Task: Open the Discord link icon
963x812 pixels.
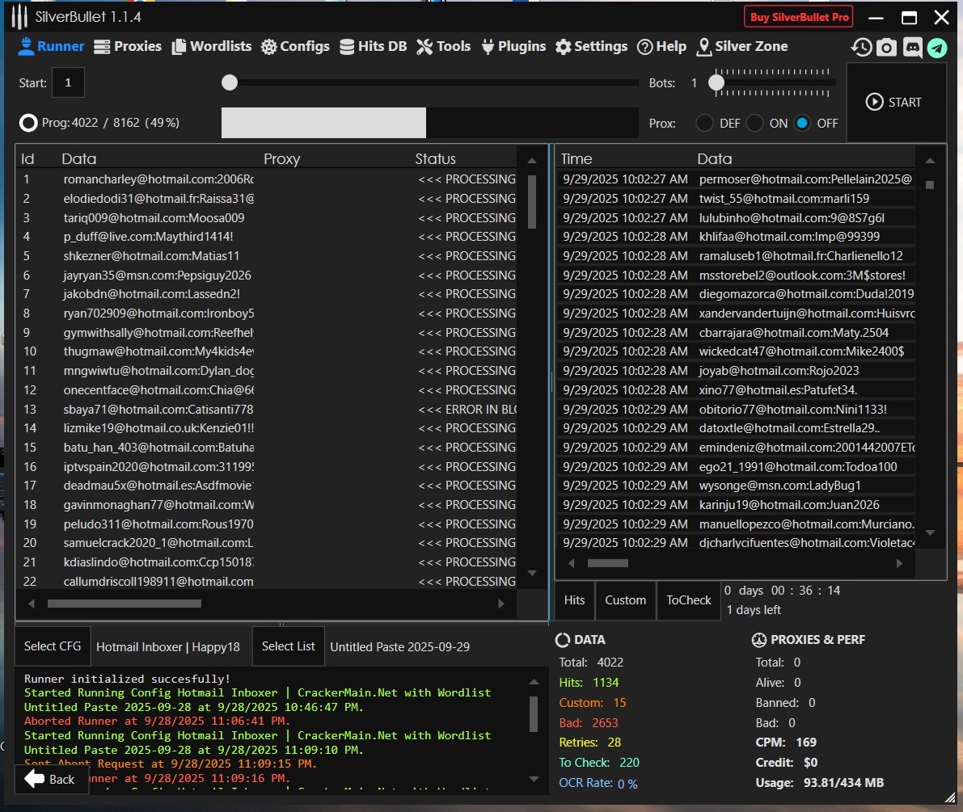Action: [x=912, y=48]
